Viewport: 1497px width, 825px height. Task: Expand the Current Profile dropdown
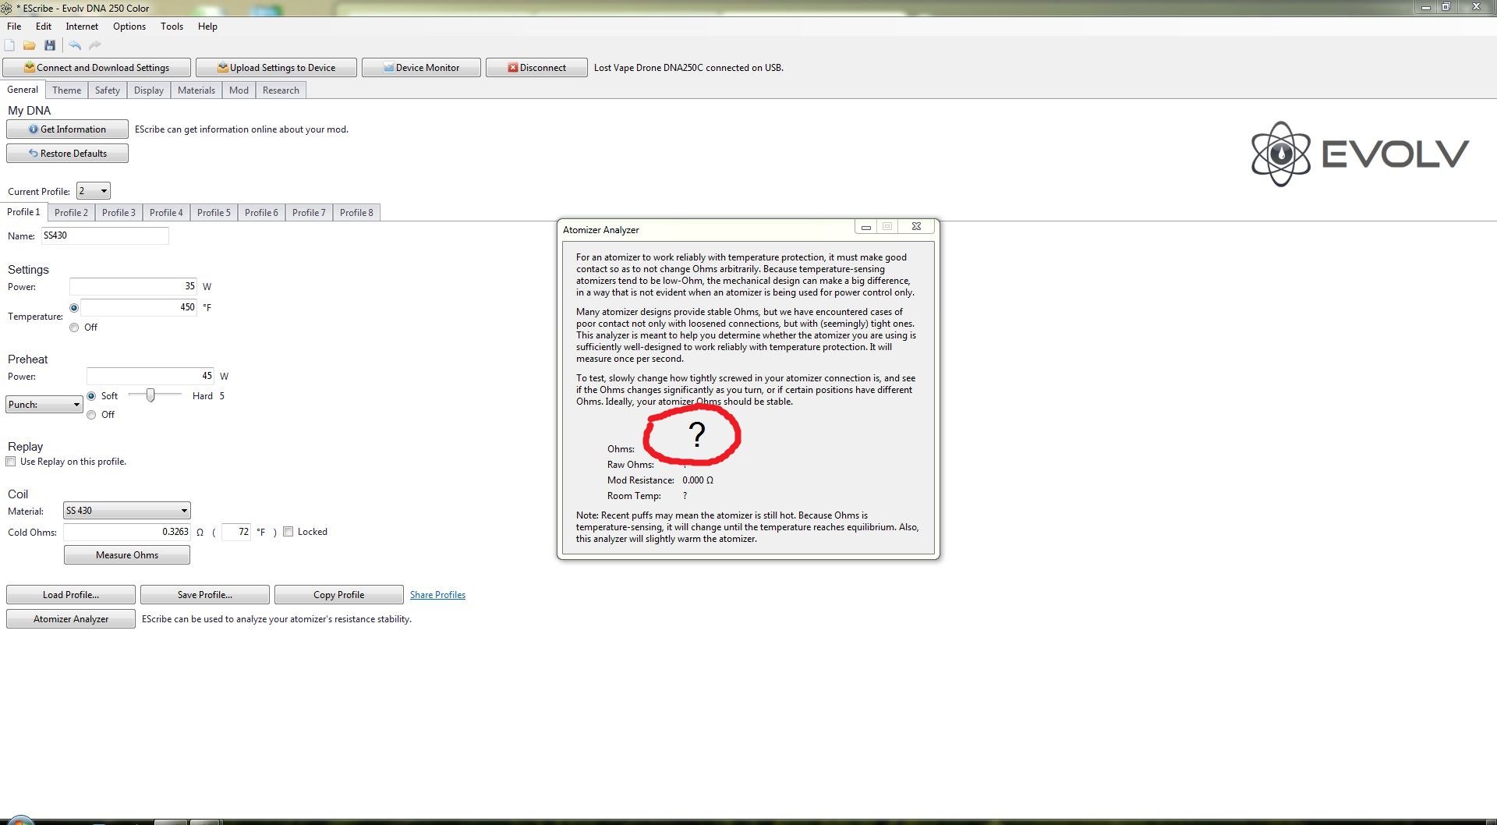click(94, 191)
